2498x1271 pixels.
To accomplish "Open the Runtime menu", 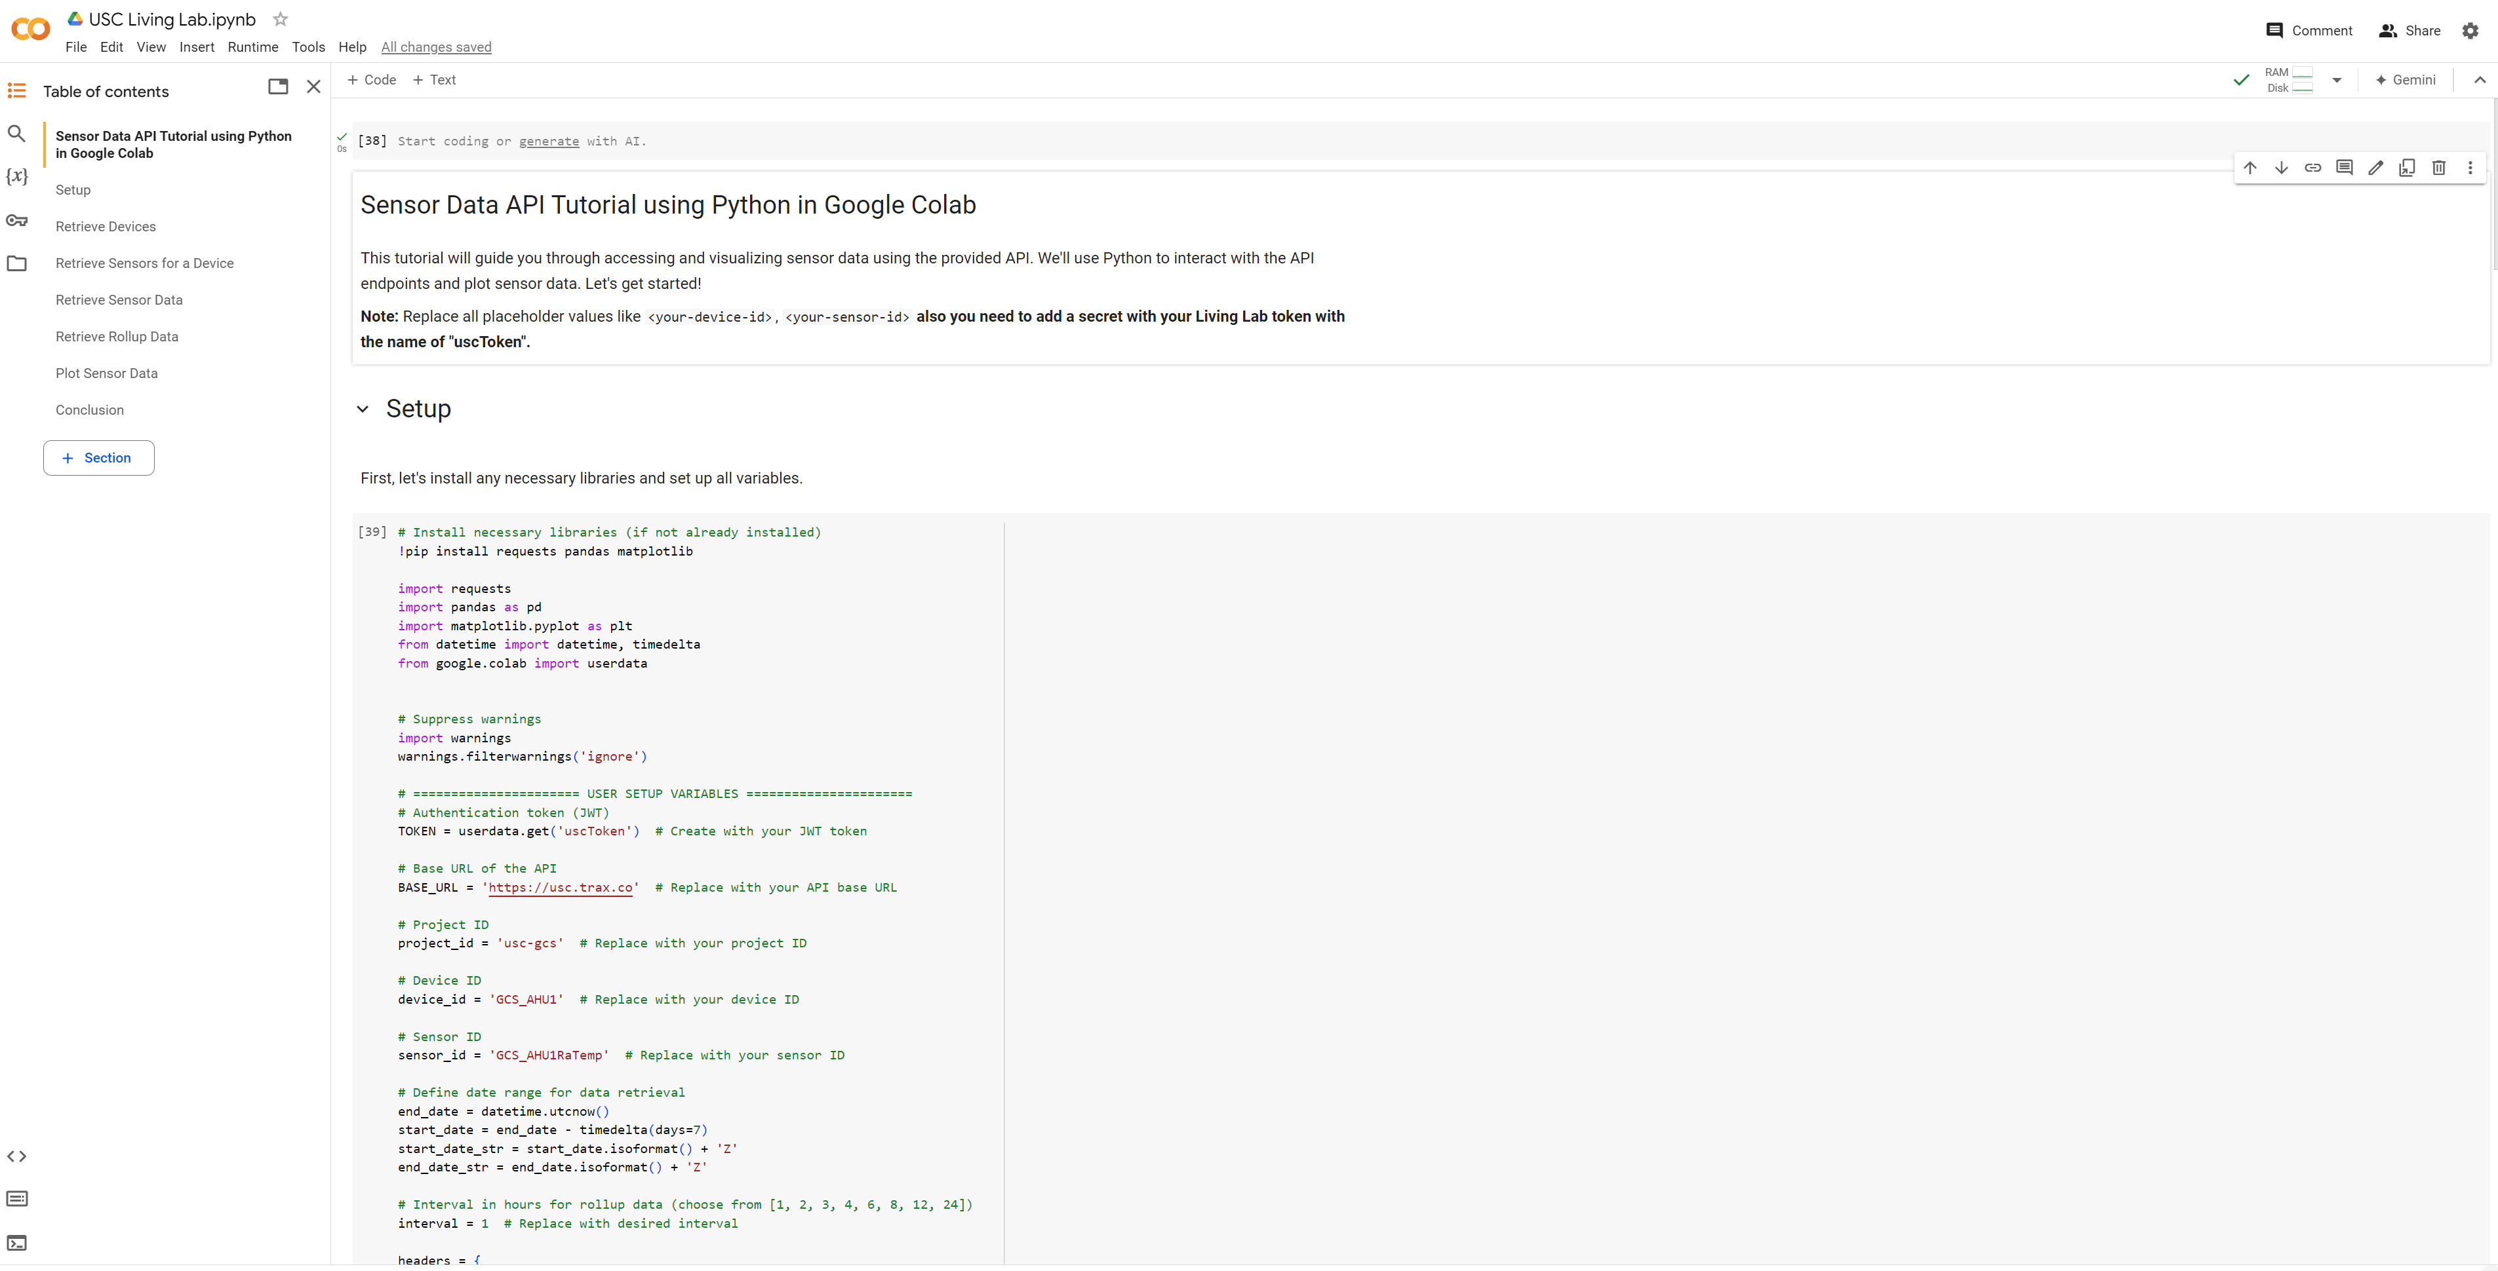I will point(252,47).
